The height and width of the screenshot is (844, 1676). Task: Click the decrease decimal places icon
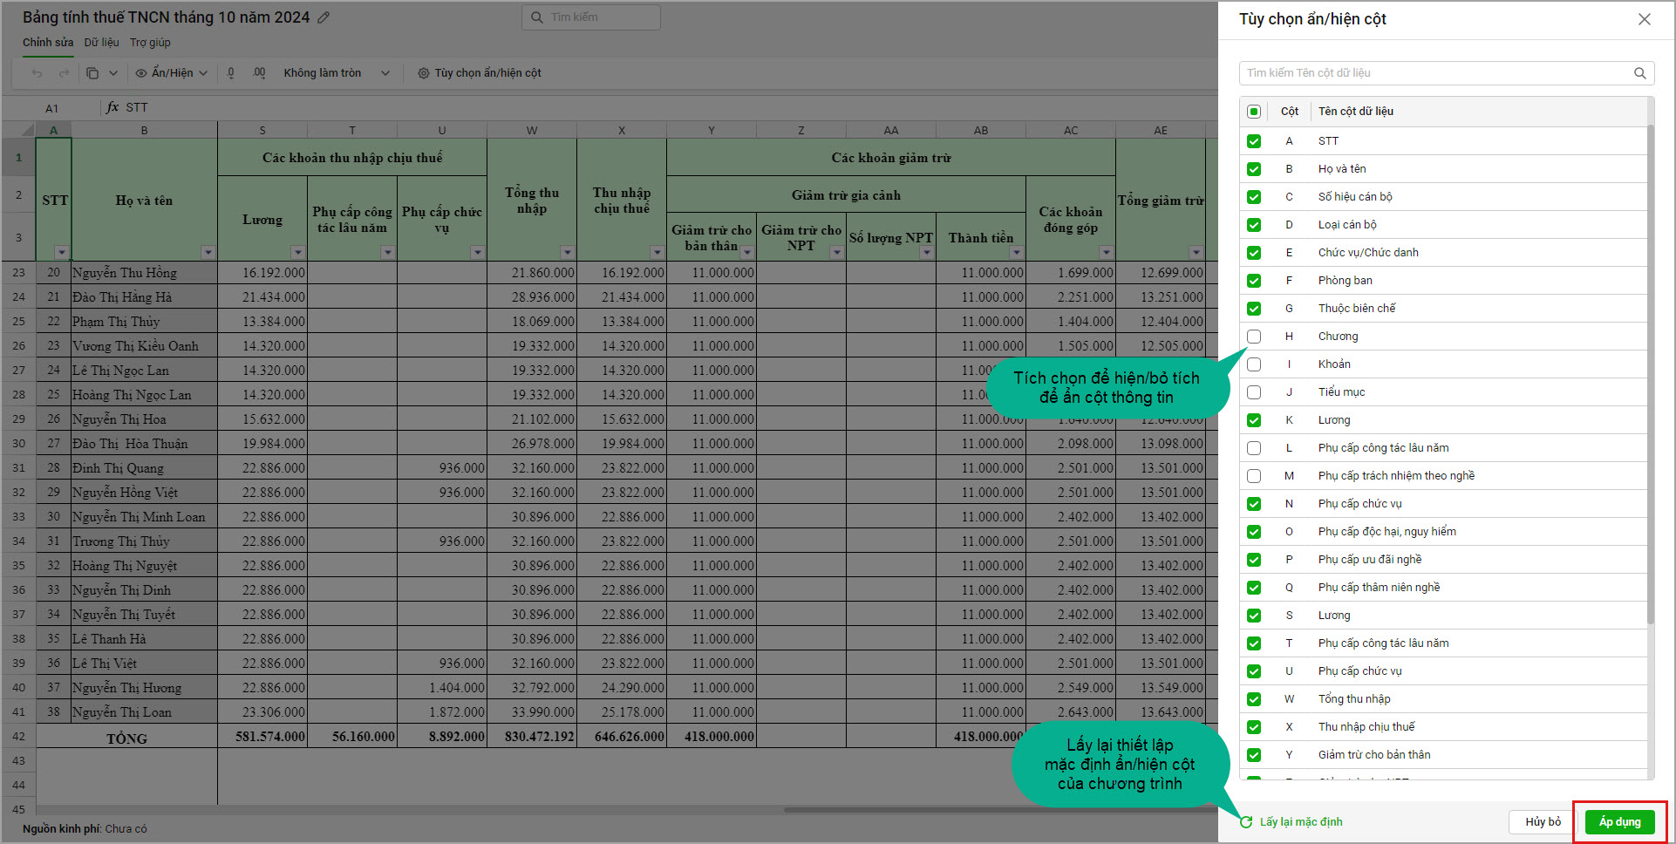(231, 73)
